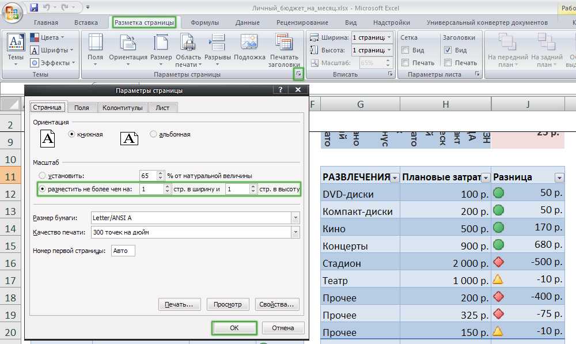Click the Просмотр preview button

click(228, 304)
